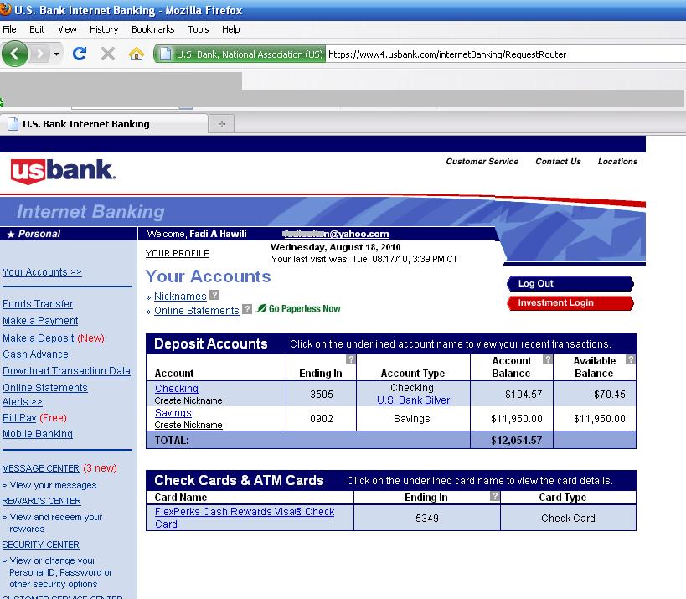The height and width of the screenshot is (599, 686).
Task: Open Funds Transfer sidebar link
Action: click(x=38, y=304)
